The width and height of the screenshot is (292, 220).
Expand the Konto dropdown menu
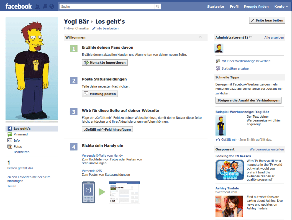(x=281, y=7)
